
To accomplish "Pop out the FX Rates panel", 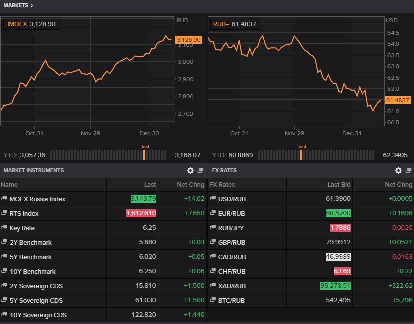I will click(408, 170).
